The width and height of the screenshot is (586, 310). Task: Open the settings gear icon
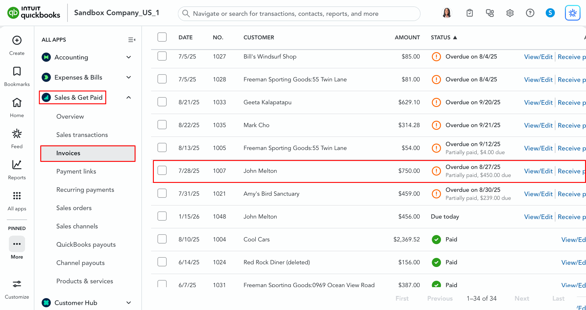point(510,13)
